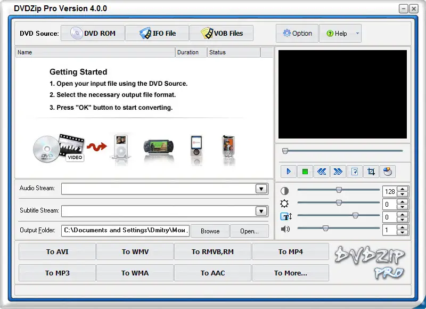Screen dimensions: 426x309
Task: Click the contrast half-circle icon
Action: tap(284, 191)
